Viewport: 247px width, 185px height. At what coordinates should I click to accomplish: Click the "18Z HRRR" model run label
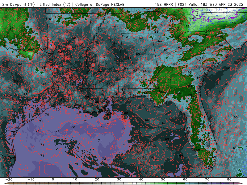click(x=164, y=4)
